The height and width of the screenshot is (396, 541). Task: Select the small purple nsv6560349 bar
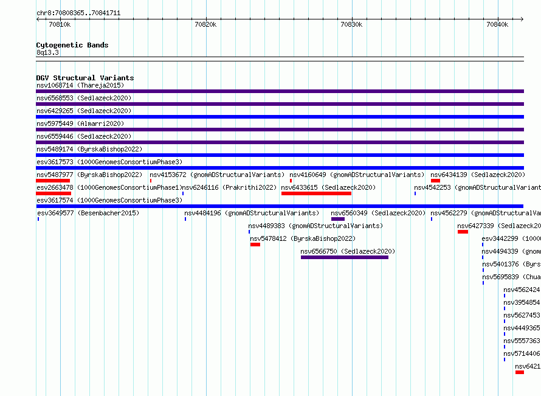pyautogui.click(x=338, y=219)
